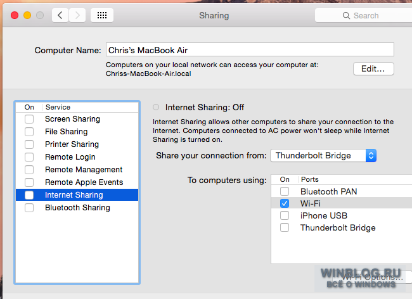Click the Search field
The width and height of the screenshot is (412, 299).
[363, 15]
